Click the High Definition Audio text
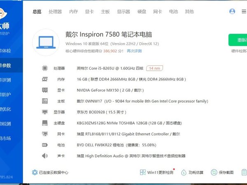This screenshot has height=185, width=247. [x=131, y=156]
